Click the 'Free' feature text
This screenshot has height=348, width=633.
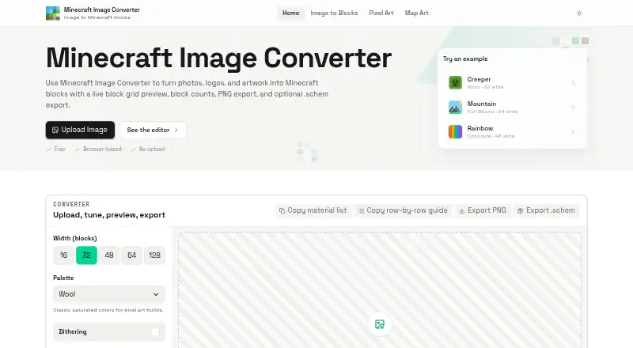click(60, 149)
